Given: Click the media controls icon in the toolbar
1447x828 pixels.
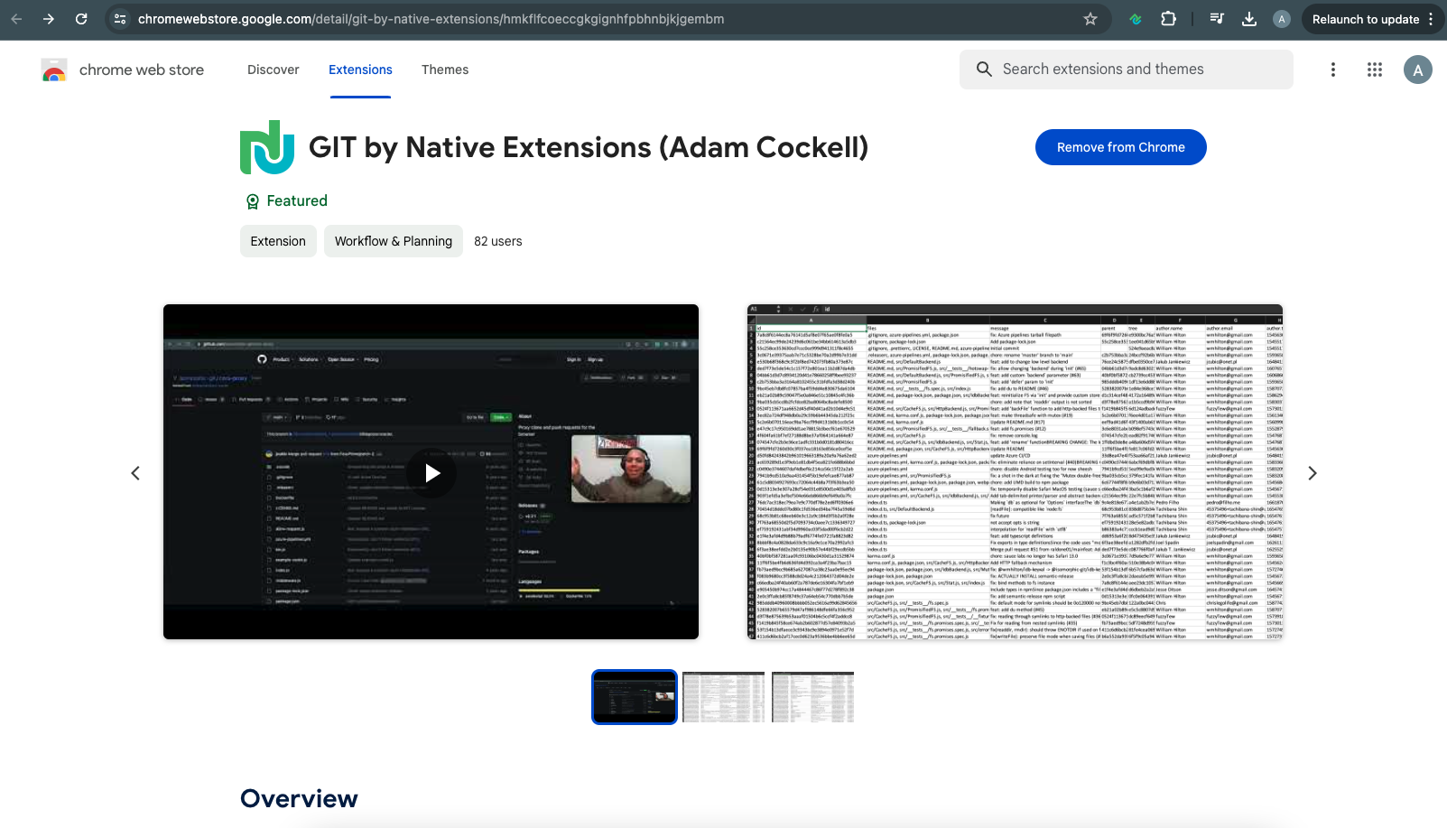Looking at the screenshot, I should 1217,18.
